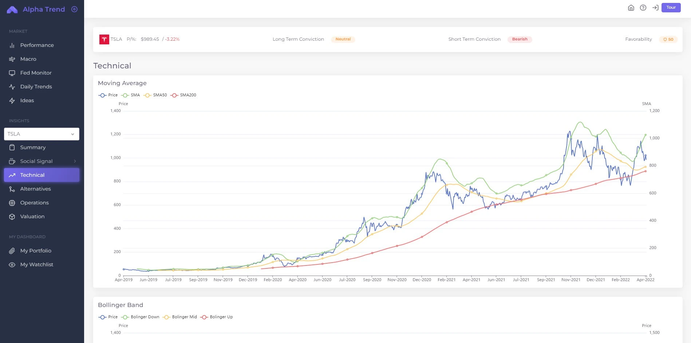
Task: Click the Bollinger Band chart title
Action: click(121, 305)
